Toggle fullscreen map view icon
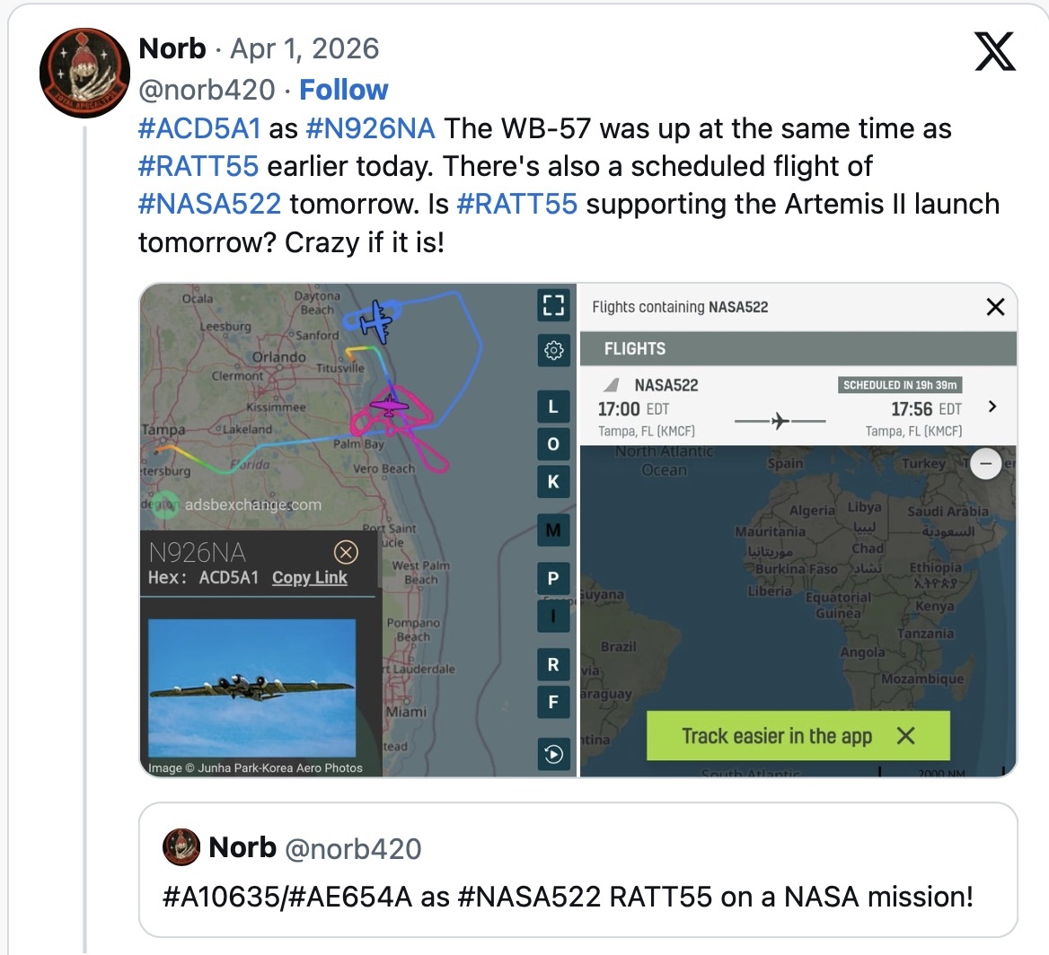This screenshot has height=955, width=1049. pos(553,305)
